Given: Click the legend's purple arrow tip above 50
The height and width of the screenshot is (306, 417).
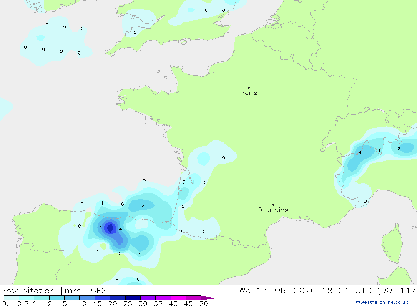Looking at the screenshot, I should (208, 298).
